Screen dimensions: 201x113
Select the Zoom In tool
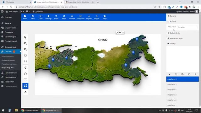point(25,43)
